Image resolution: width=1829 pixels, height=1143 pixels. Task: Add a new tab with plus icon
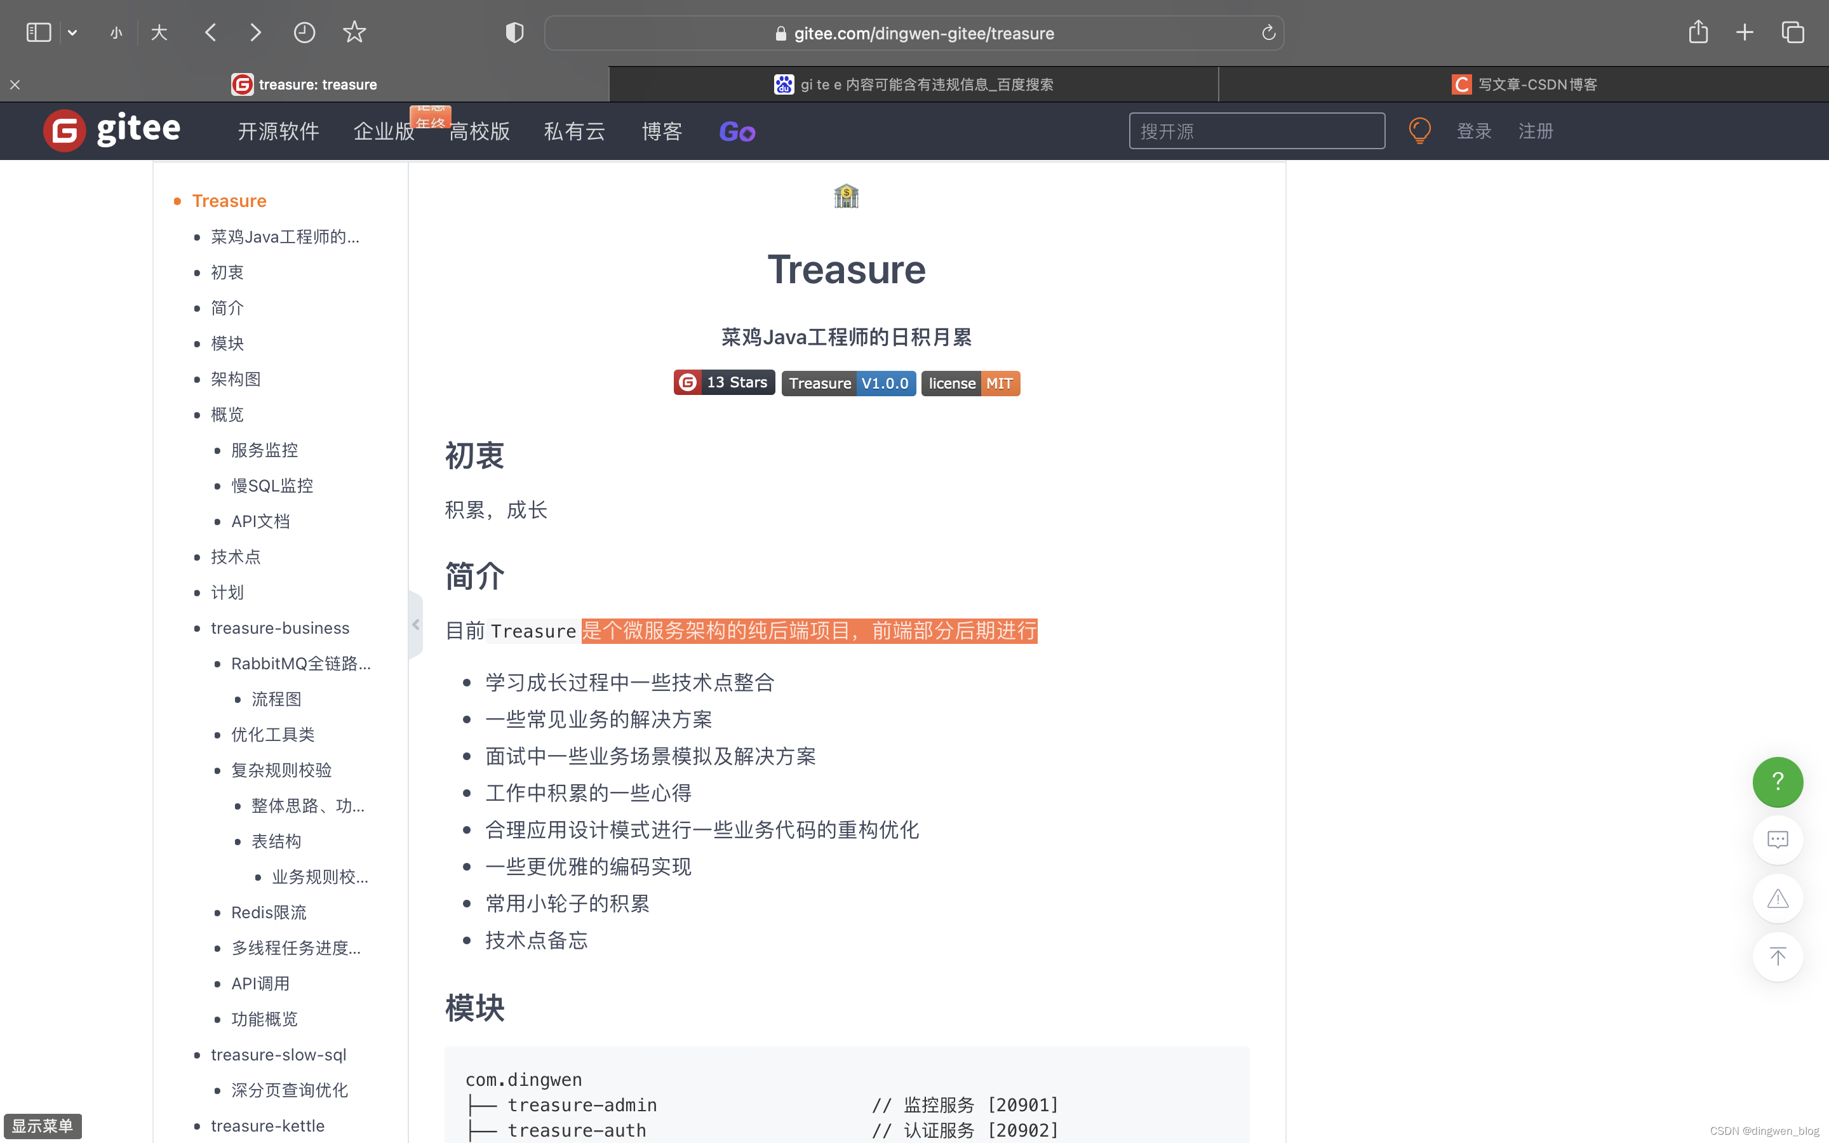tap(1745, 32)
